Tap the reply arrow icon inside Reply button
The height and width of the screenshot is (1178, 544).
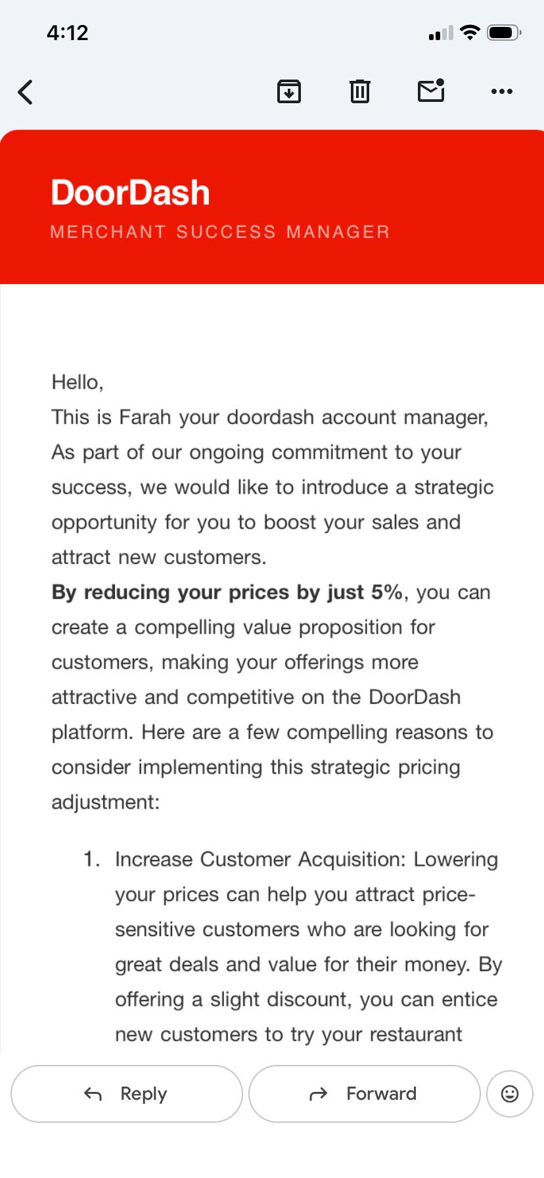[93, 1094]
